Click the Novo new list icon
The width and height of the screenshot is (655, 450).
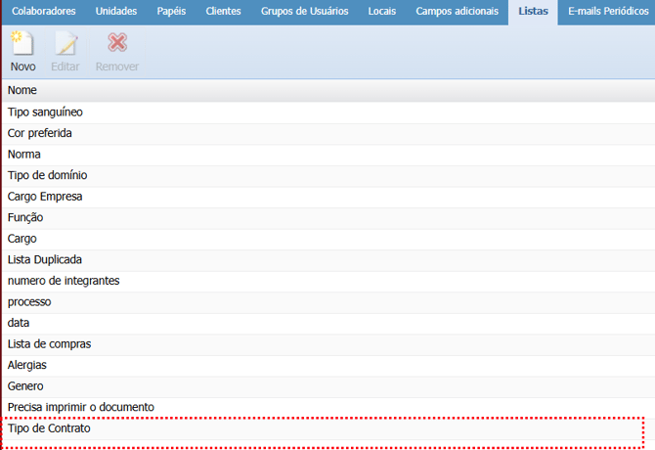[22, 44]
